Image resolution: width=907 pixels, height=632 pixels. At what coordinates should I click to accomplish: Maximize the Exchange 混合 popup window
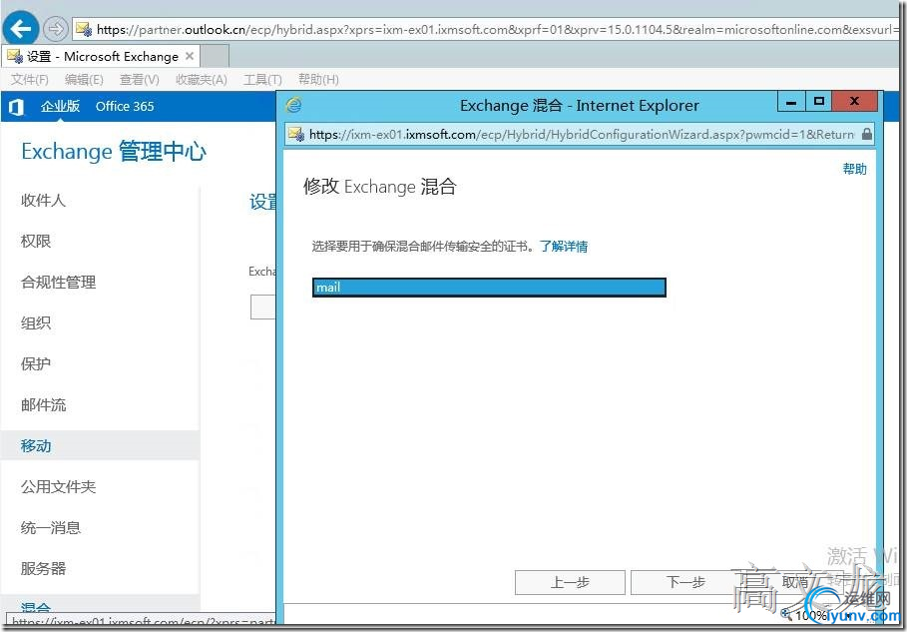818,103
